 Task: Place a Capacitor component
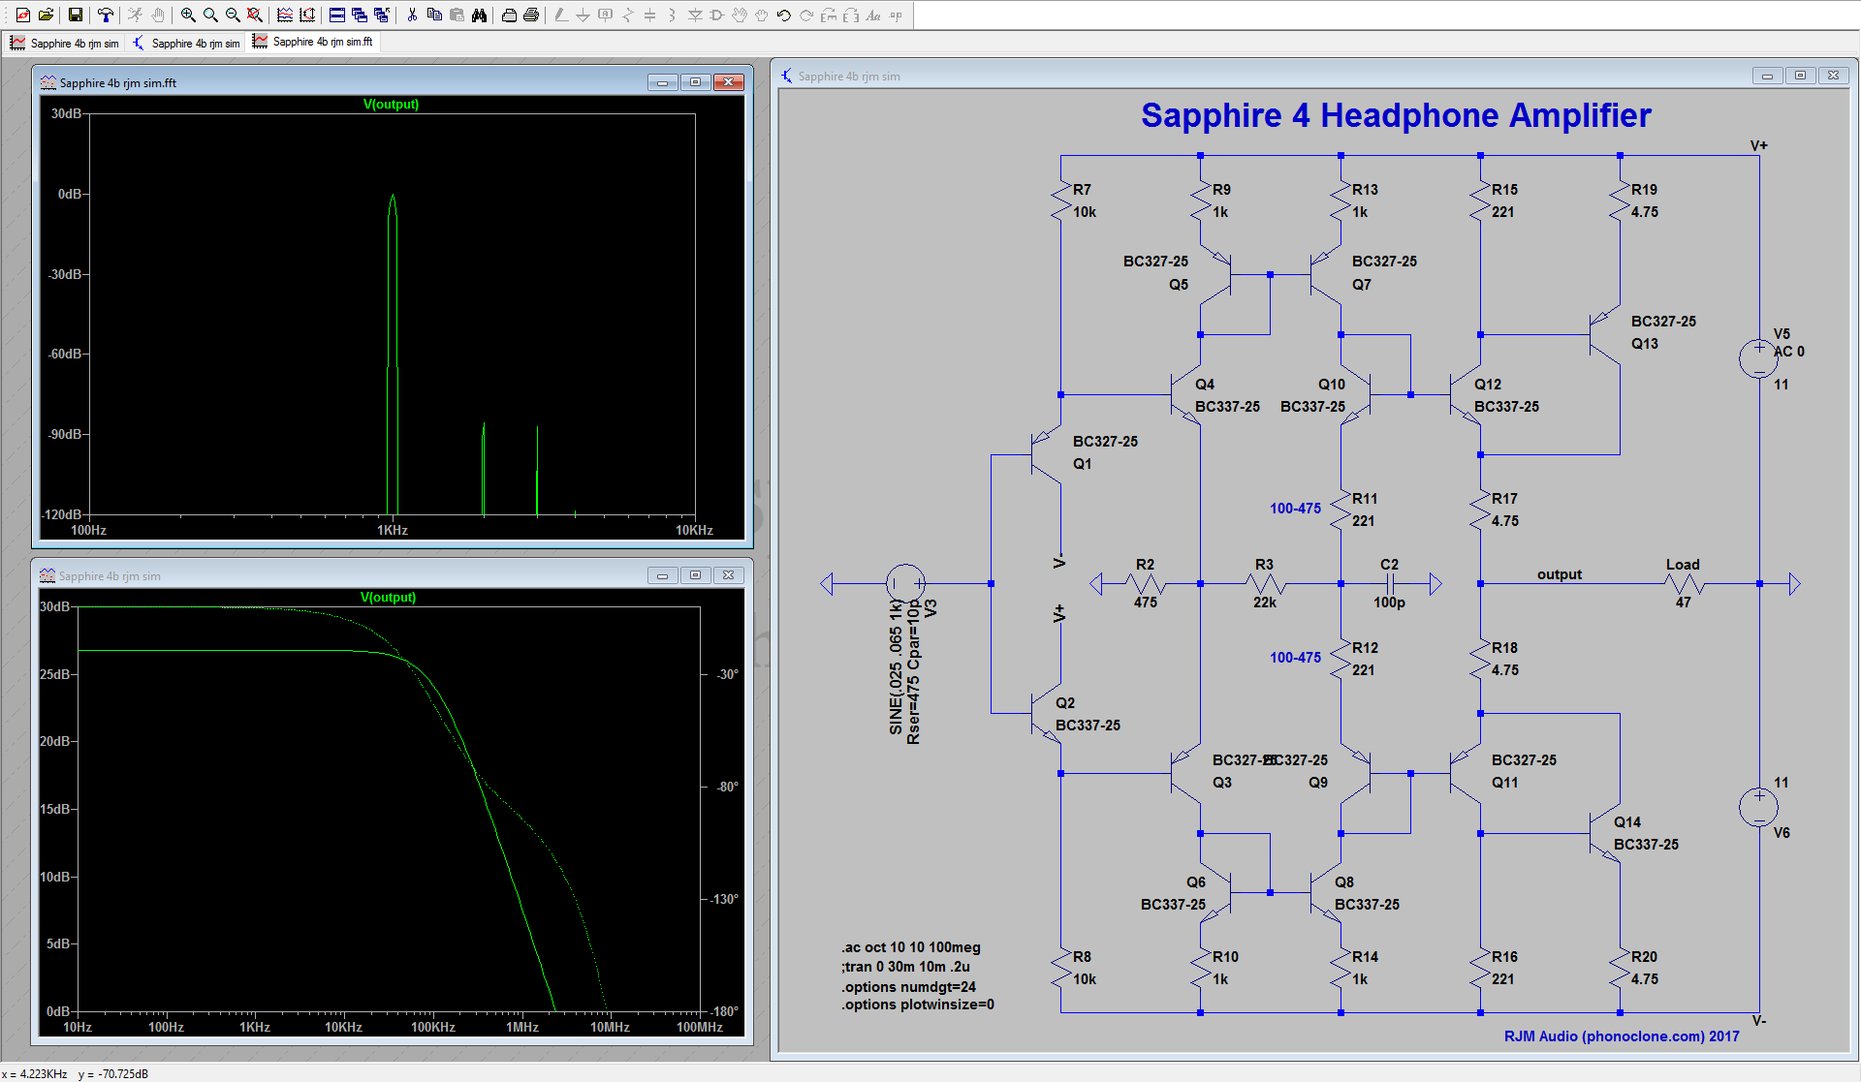[650, 15]
